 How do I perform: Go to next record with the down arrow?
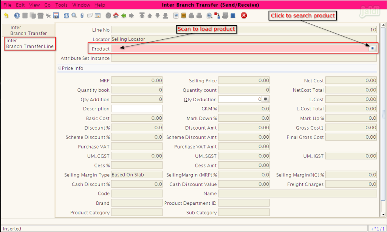[158, 15]
